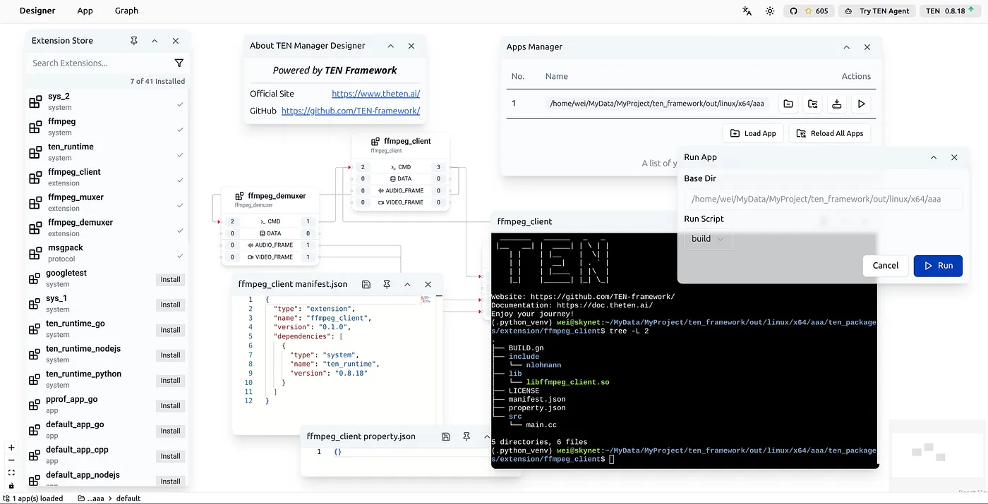The image size is (988, 504).
Task: Click the play icon in app Actions
Action: (x=861, y=104)
